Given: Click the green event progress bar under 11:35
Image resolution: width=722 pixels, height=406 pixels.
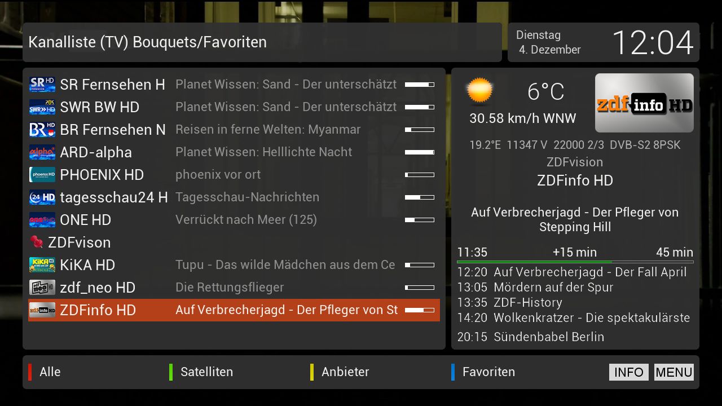Looking at the screenshot, I should click(x=575, y=262).
